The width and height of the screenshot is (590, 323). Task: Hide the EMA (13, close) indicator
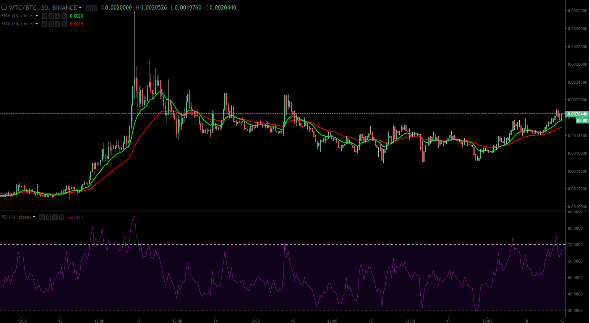pos(45,16)
